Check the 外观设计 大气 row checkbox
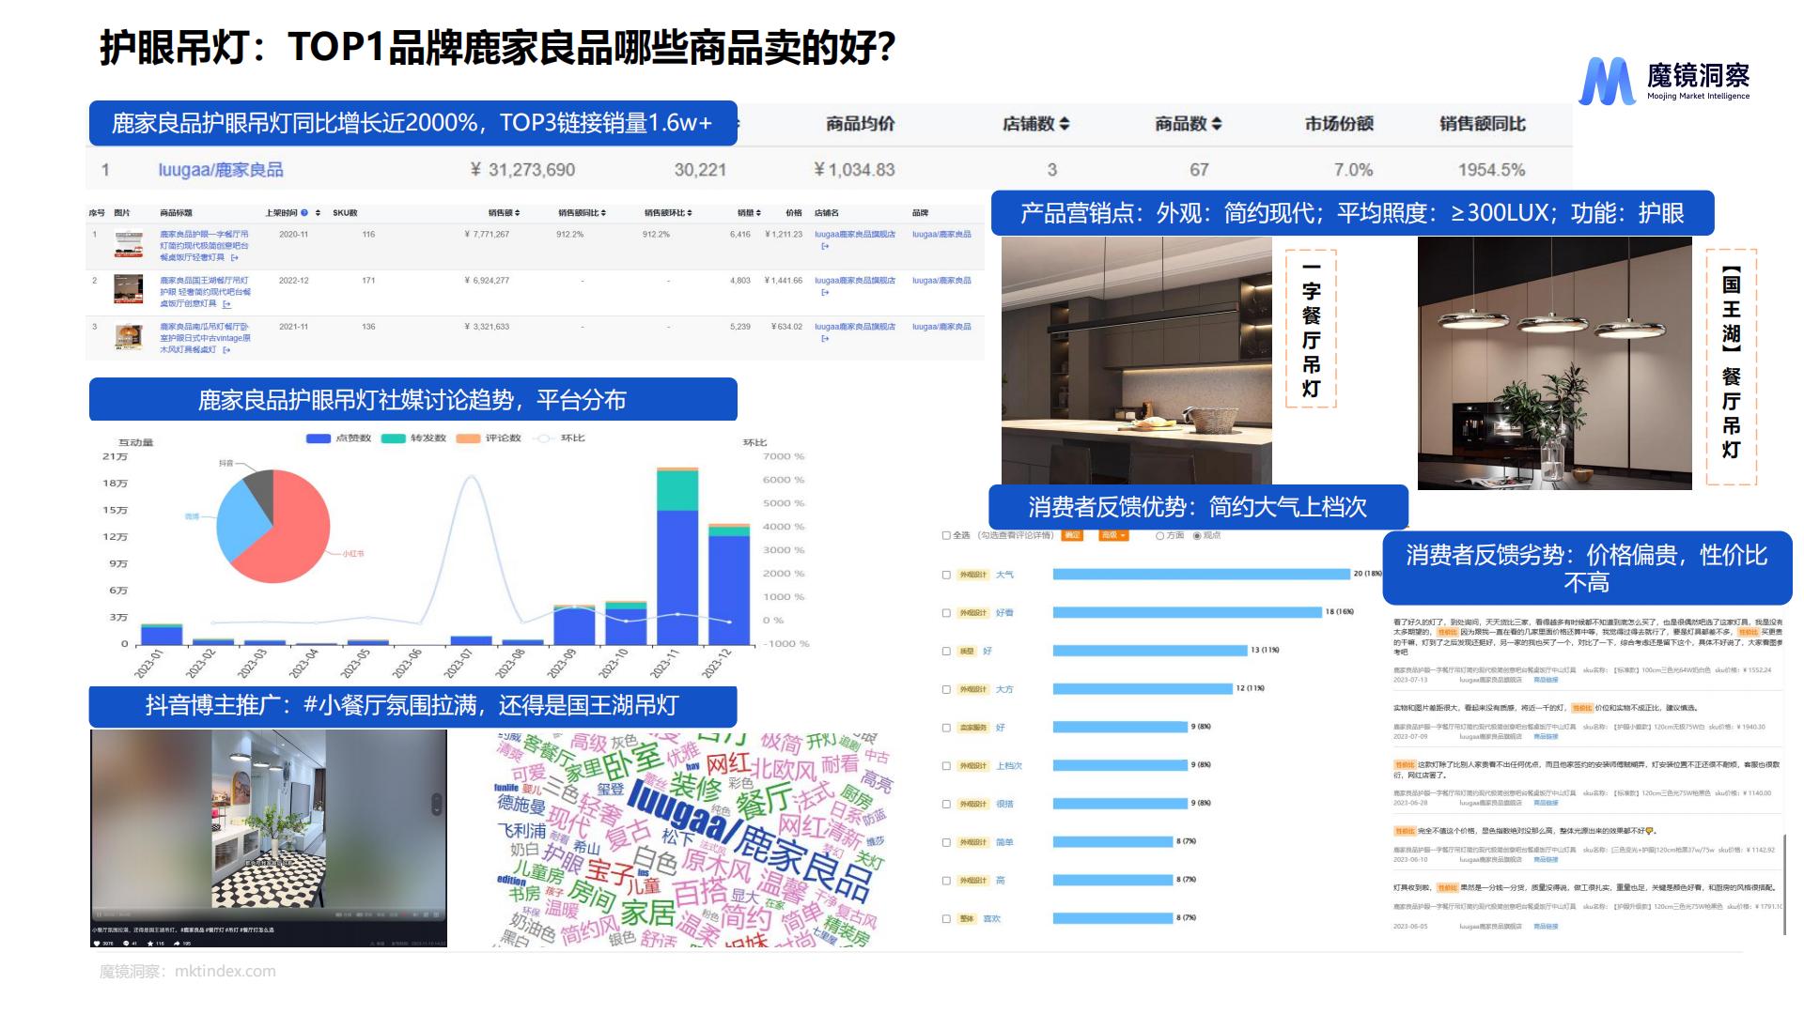The image size is (1804, 1014). click(946, 575)
